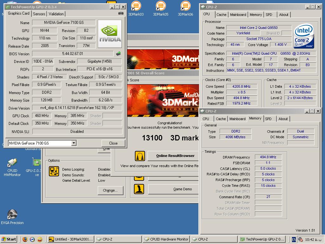The height and width of the screenshot is (244, 325).
Task: Click the first CPU-Z taskbar button
Action: (x=119, y=239)
